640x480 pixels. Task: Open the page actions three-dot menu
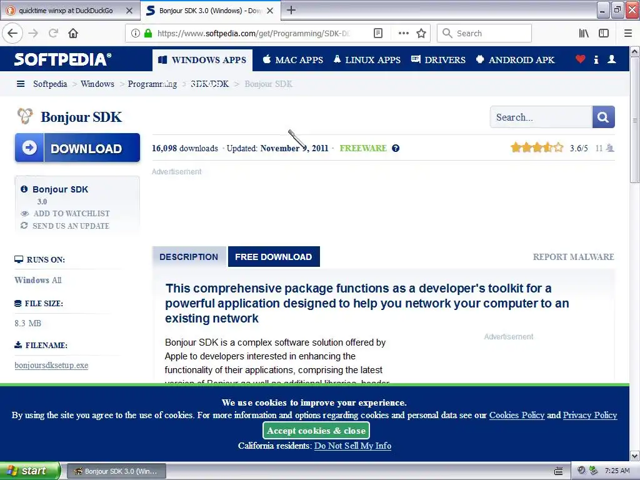click(x=403, y=34)
